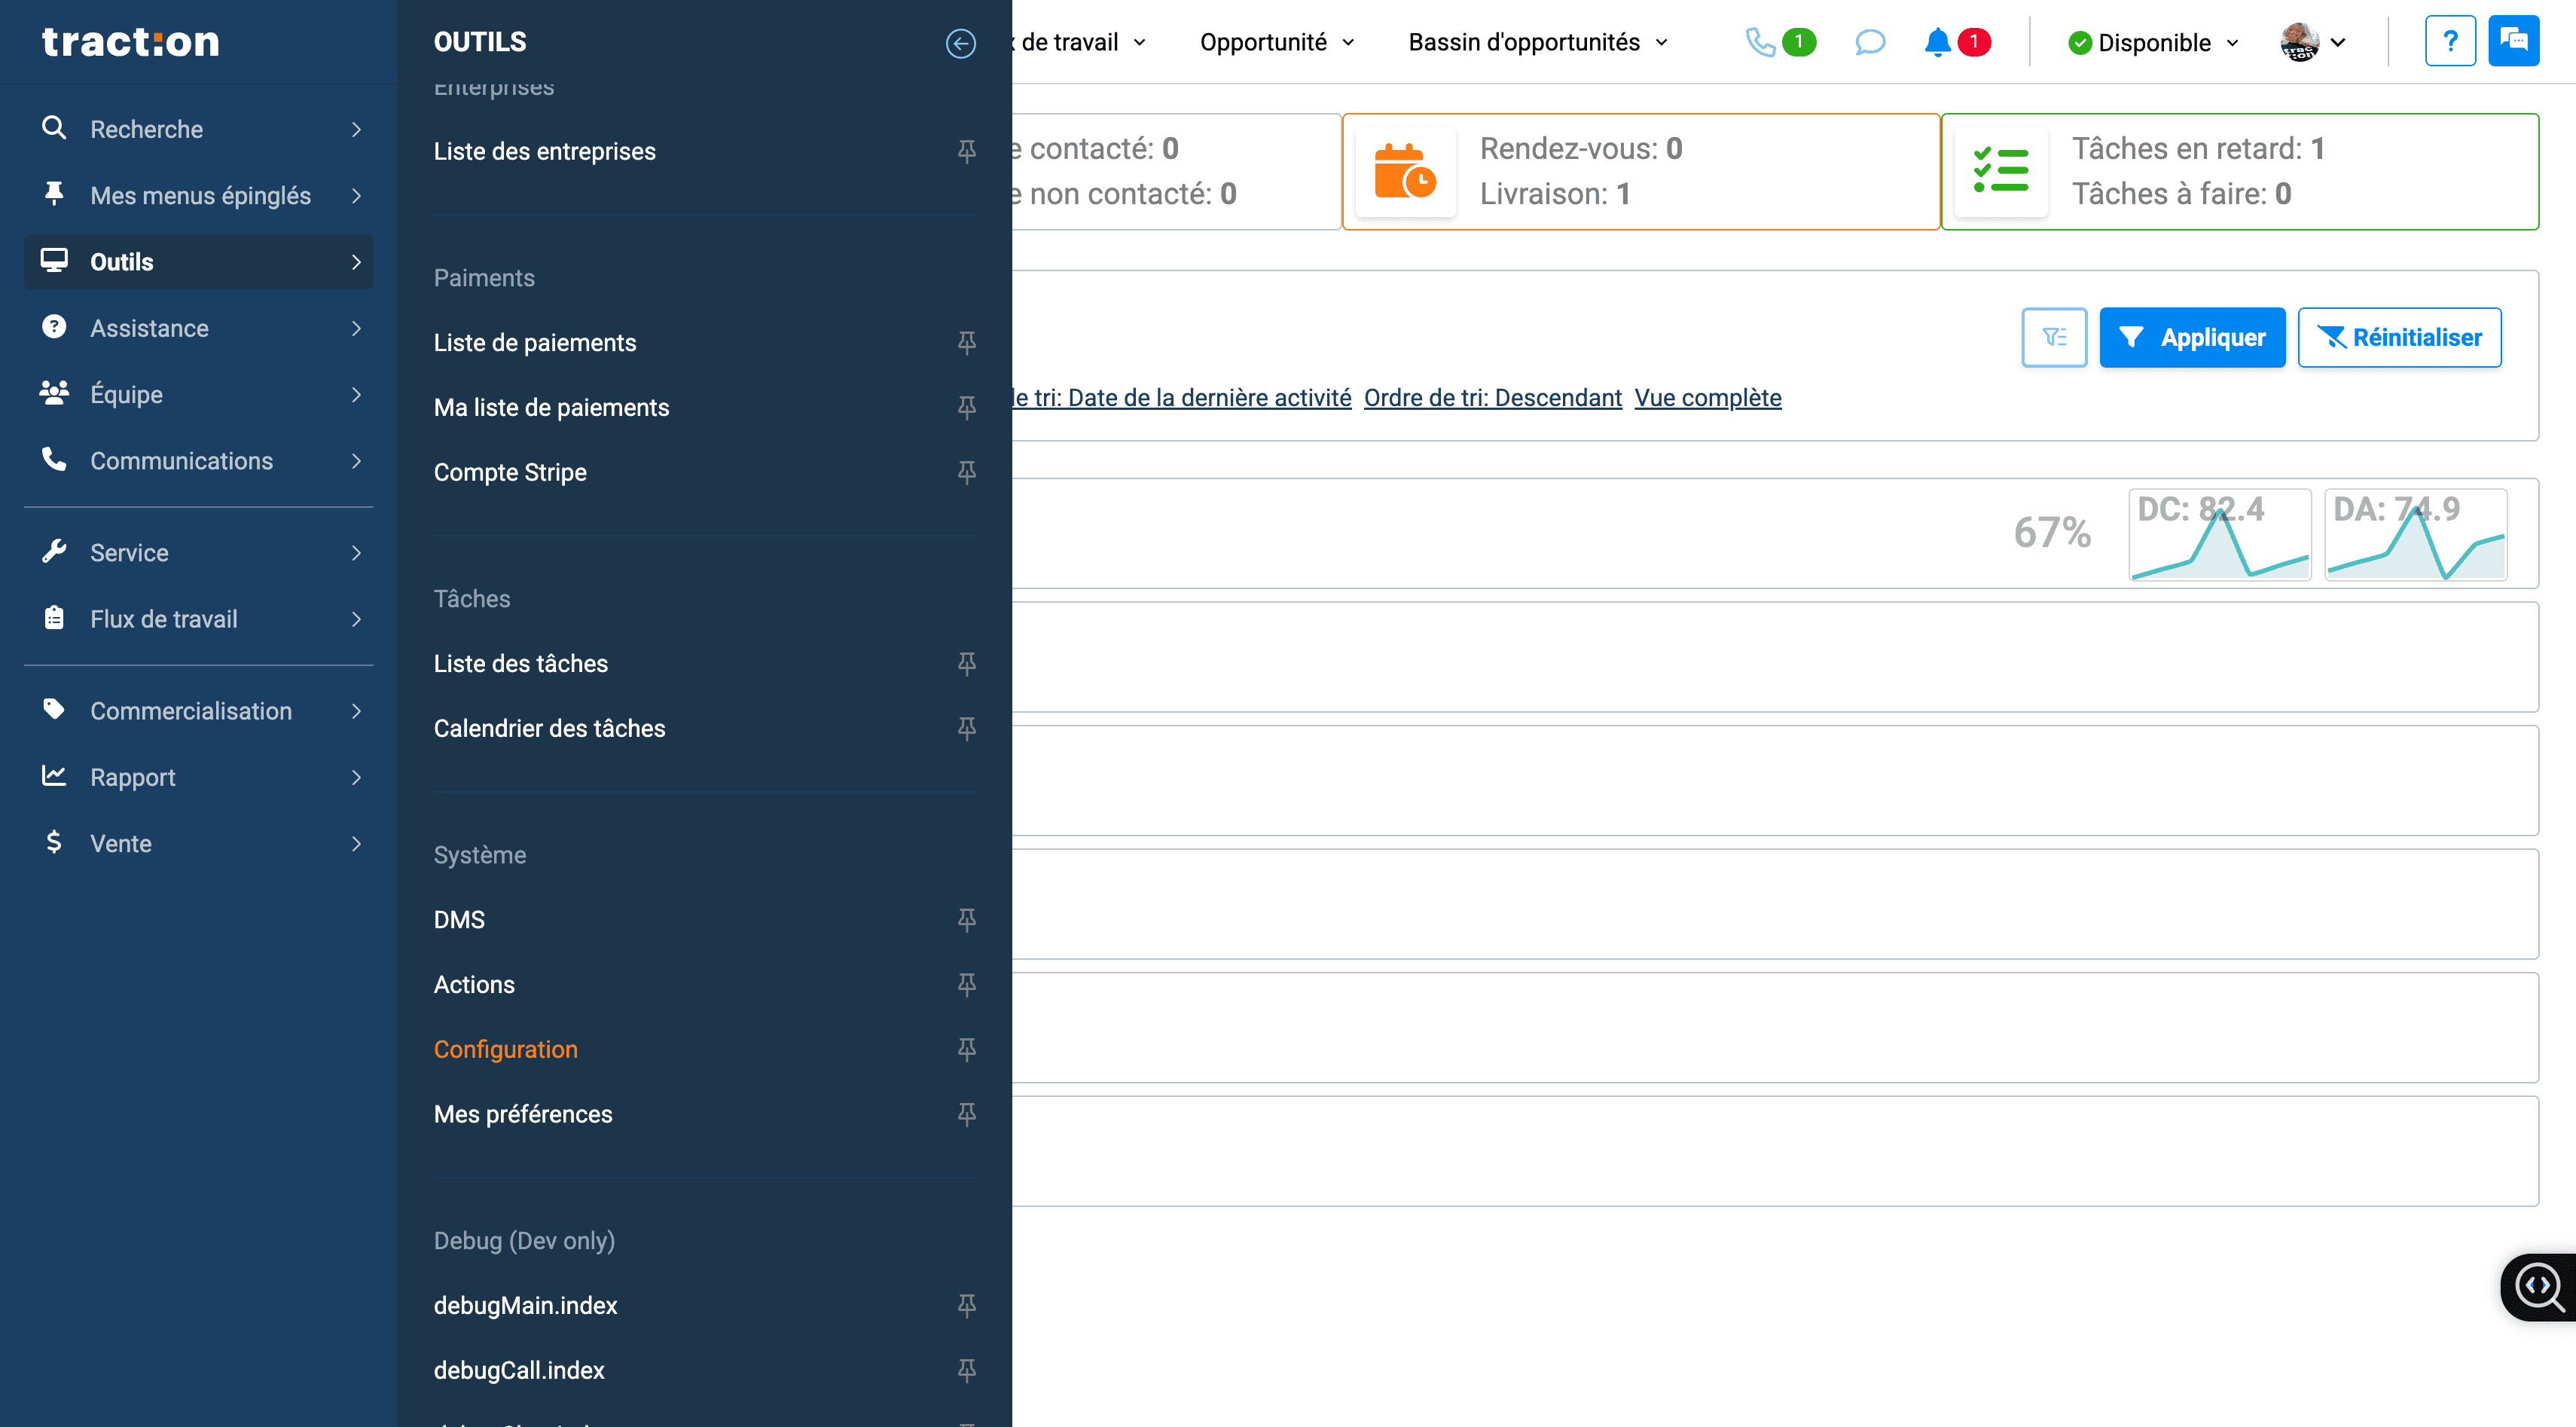The image size is (2576, 1427).
Task: Open Mes préférences
Action: [x=523, y=1114]
